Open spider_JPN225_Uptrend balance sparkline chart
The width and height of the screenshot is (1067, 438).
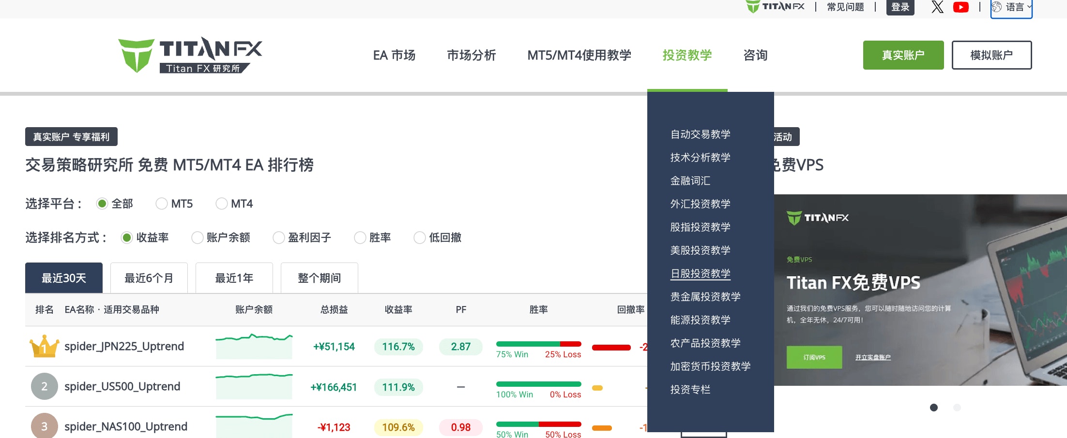pos(254,346)
